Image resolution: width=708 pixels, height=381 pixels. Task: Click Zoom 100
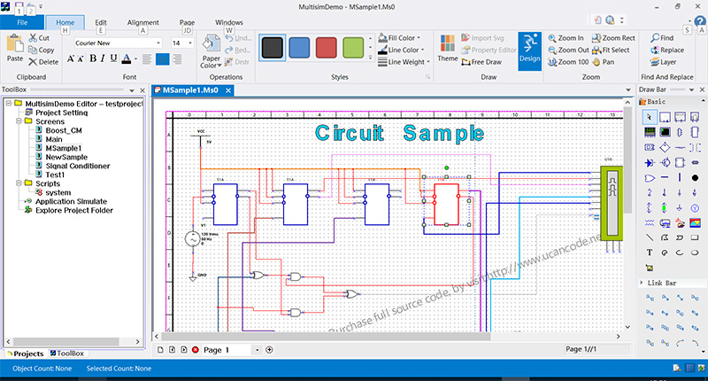click(568, 62)
